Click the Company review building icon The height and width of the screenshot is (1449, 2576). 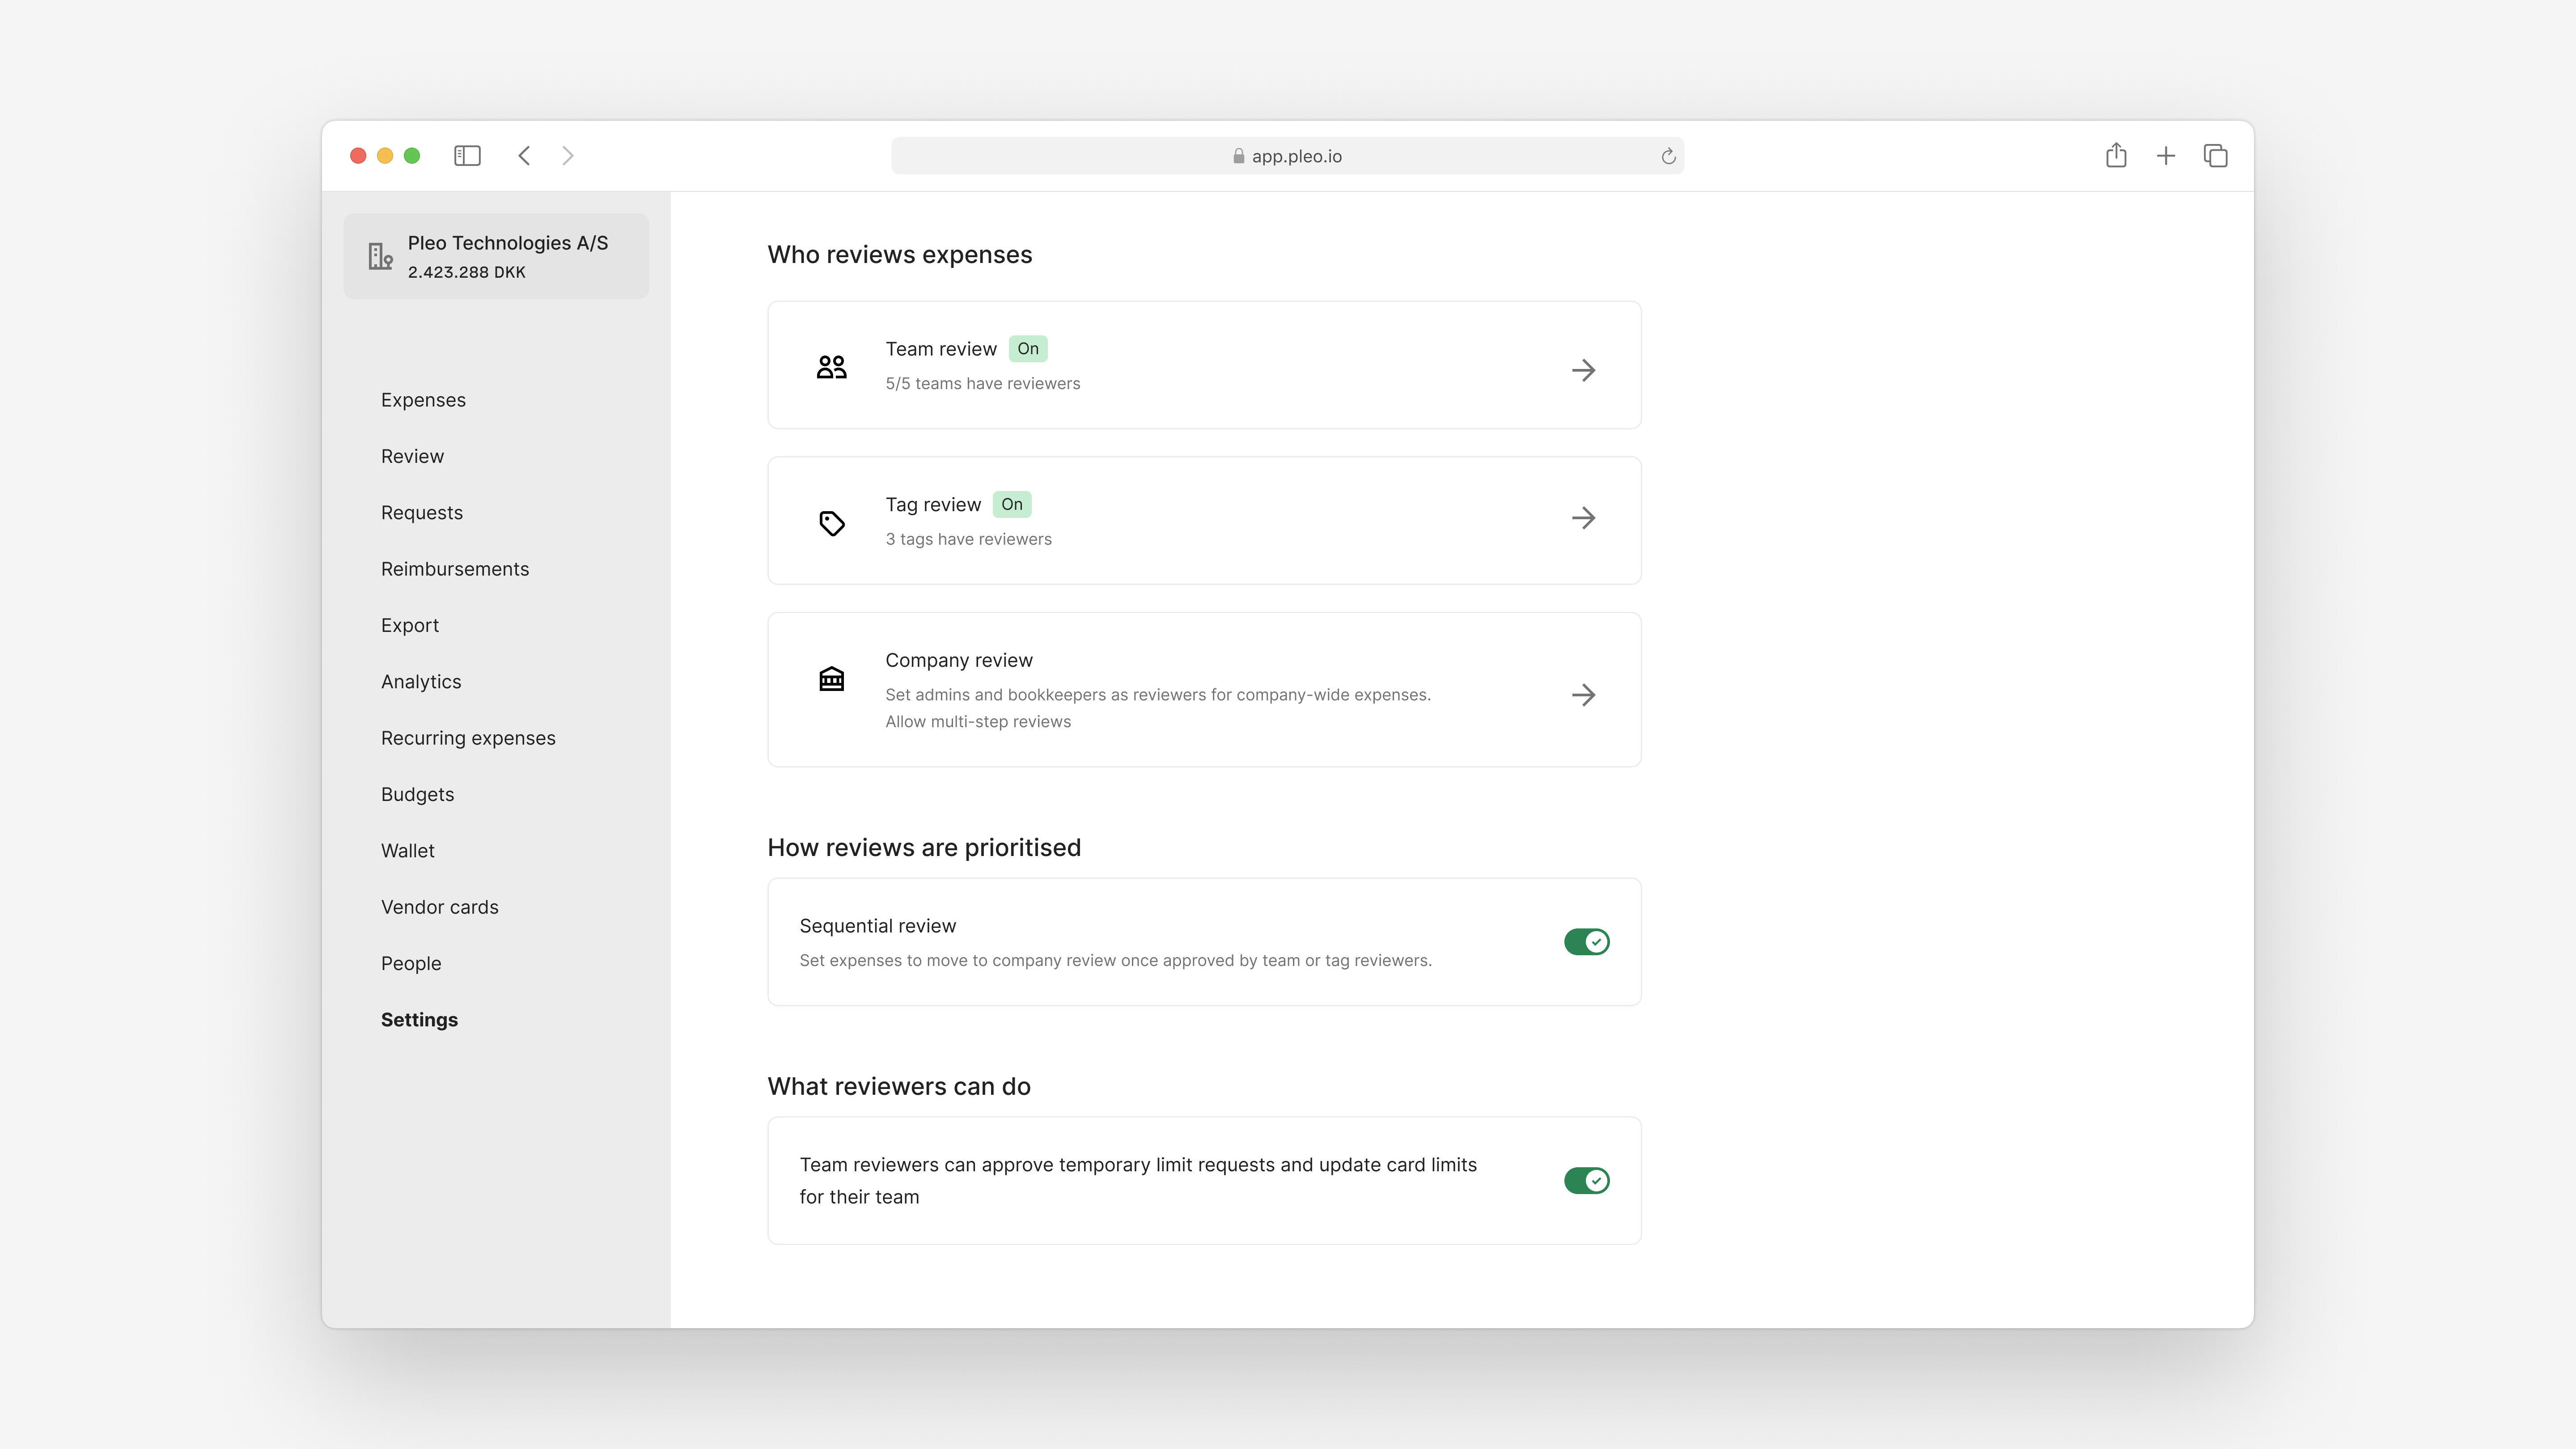pyautogui.click(x=832, y=679)
